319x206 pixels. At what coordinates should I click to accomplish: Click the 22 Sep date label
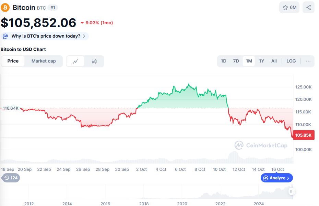(44, 169)
